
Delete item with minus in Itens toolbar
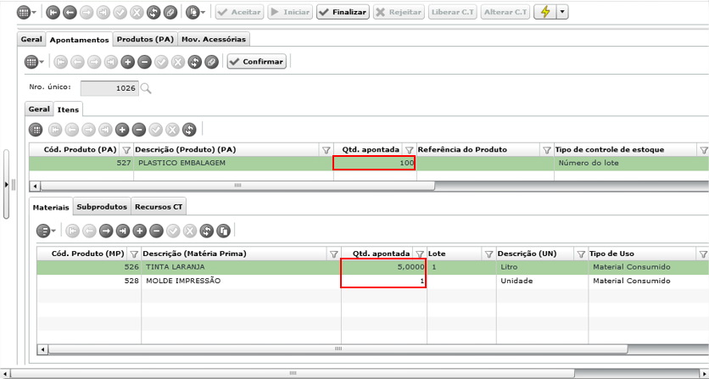pyautogui.click(x=139, y=130)
